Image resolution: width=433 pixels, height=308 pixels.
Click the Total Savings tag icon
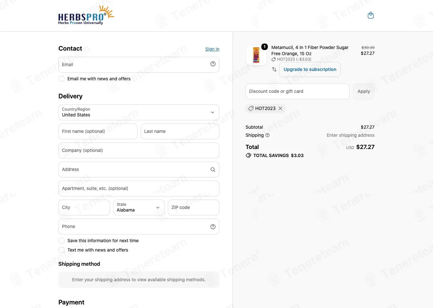pyautogui.click(x=248, y=155)
